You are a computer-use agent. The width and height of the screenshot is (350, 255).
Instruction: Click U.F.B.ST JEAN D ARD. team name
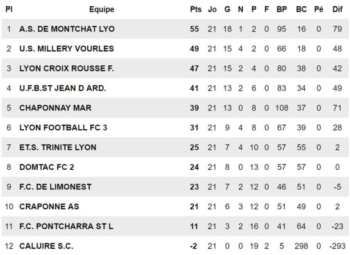(63, 88)
